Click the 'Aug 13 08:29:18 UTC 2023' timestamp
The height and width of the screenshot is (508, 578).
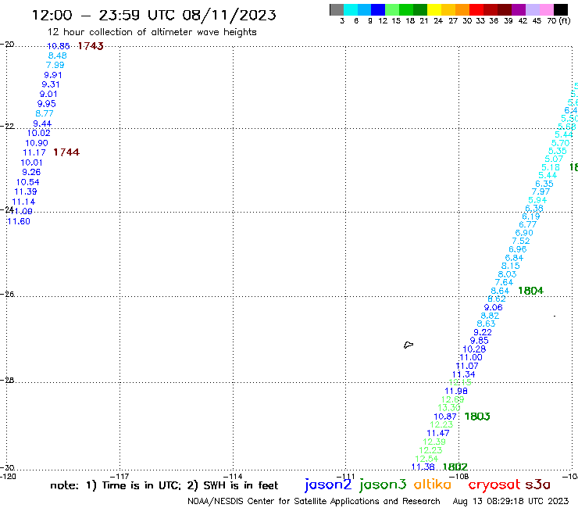tap(511, 501)
